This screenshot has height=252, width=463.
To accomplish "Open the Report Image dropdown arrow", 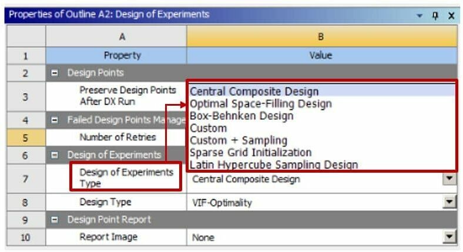I will pyautogui.click(x=449, y=237).
